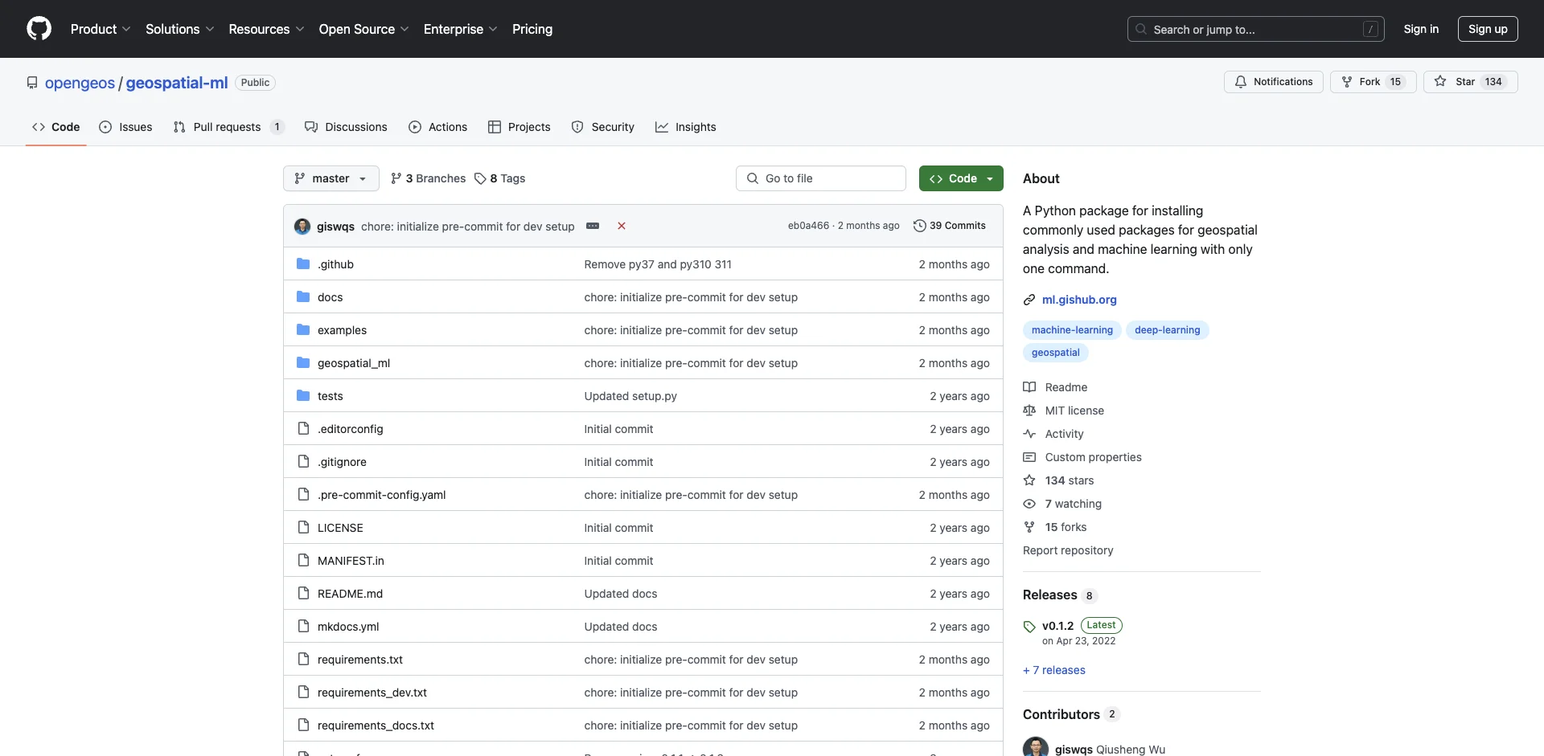Open the tests folder
Image resolution: width=1544 pixels, height=756 pixels.
pyautogui.click(x=330, y=396)
